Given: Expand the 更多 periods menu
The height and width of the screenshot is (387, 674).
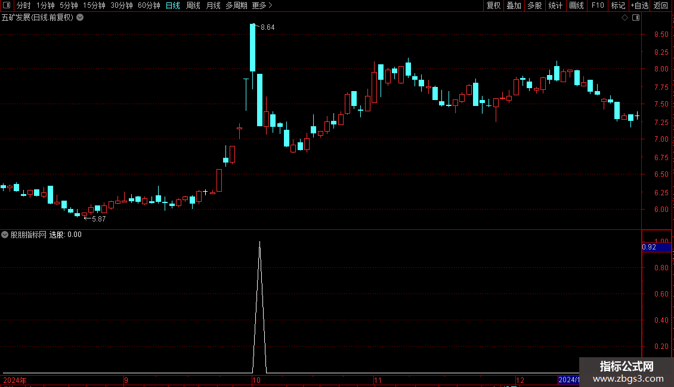Looking at the screenshot, I should [x=262, y=5].
